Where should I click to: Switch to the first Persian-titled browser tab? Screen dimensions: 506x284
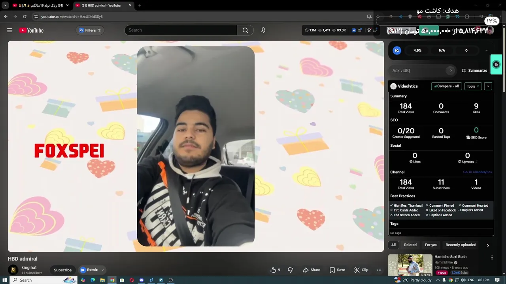(41, 6)
